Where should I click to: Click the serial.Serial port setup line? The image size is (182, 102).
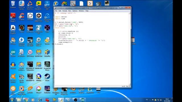point(69,22)
